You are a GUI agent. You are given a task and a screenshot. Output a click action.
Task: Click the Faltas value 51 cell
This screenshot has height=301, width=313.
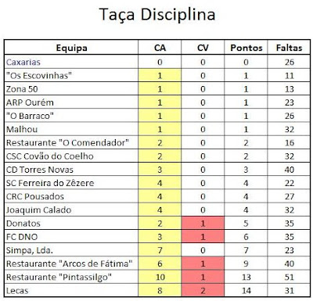coord(289,277)
